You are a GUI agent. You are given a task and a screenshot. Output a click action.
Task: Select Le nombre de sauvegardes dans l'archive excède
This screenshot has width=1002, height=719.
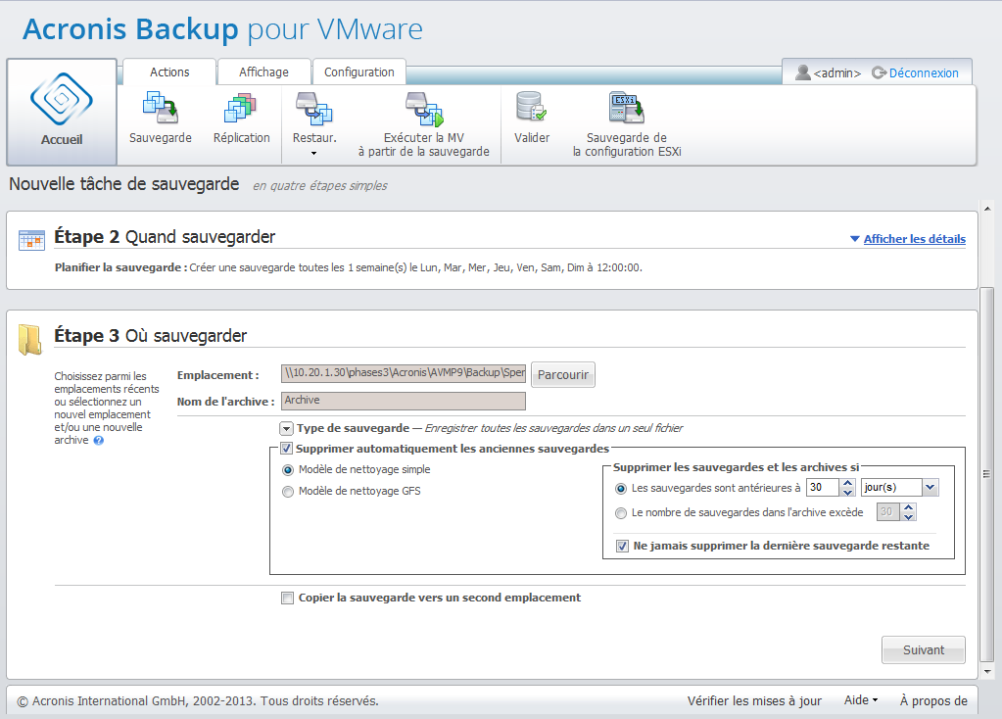pos(621,513)
